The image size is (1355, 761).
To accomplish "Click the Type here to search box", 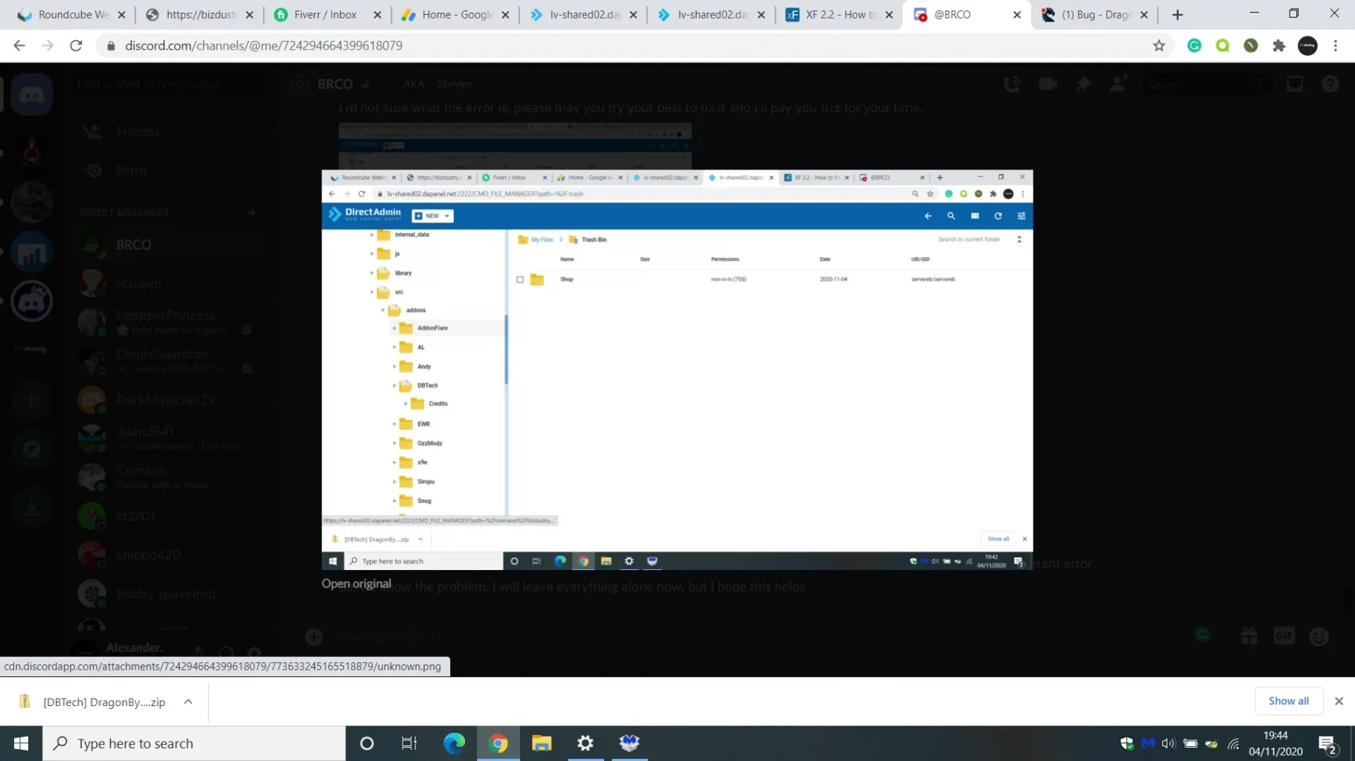I will pyautogui.click(x=194, y=743).
